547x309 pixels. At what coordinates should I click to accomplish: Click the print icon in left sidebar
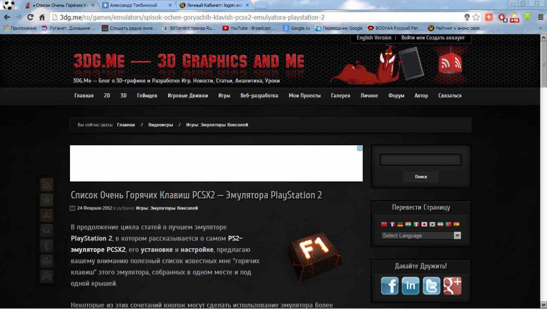pyautogui.click(x=46, y=261)
